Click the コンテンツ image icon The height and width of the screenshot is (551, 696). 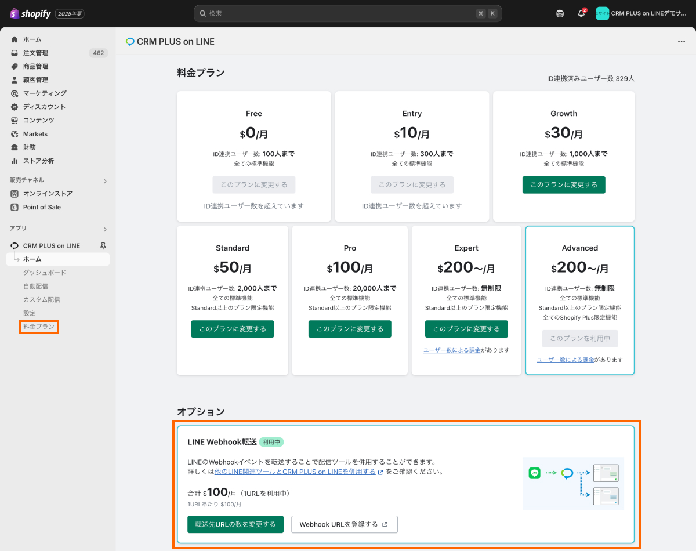[14, 120]
